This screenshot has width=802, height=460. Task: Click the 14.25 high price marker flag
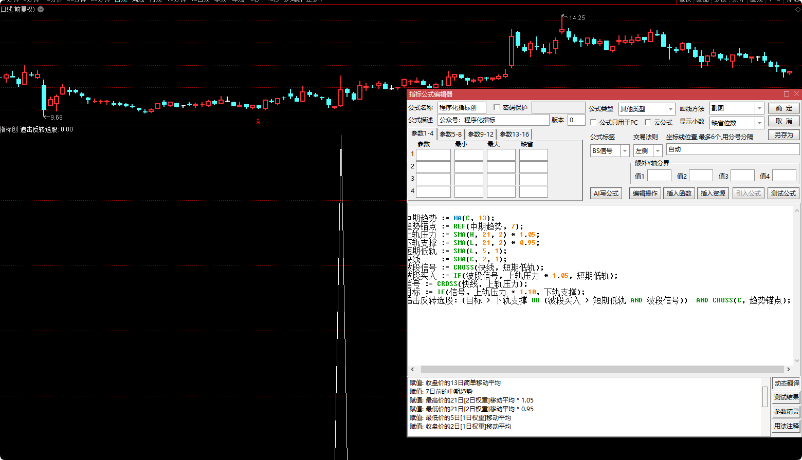coord(564,17)
